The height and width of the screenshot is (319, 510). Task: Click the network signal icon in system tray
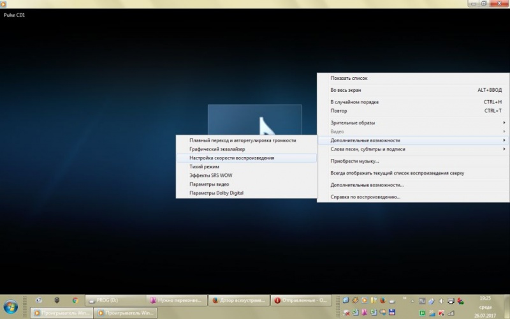(451, 313)
